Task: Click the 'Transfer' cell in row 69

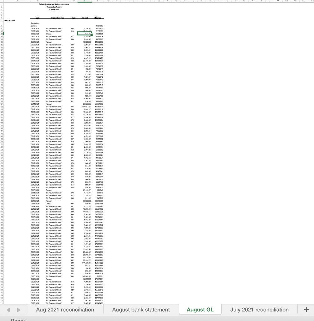Action: coord(48,190)
